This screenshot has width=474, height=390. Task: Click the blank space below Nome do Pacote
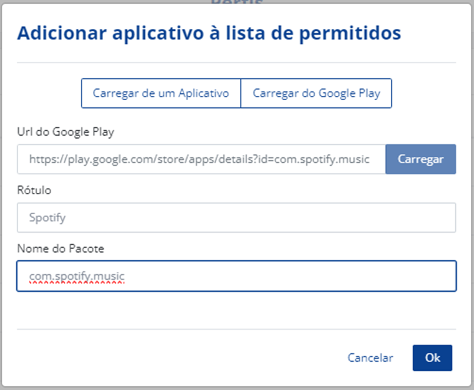pos(236,310)
